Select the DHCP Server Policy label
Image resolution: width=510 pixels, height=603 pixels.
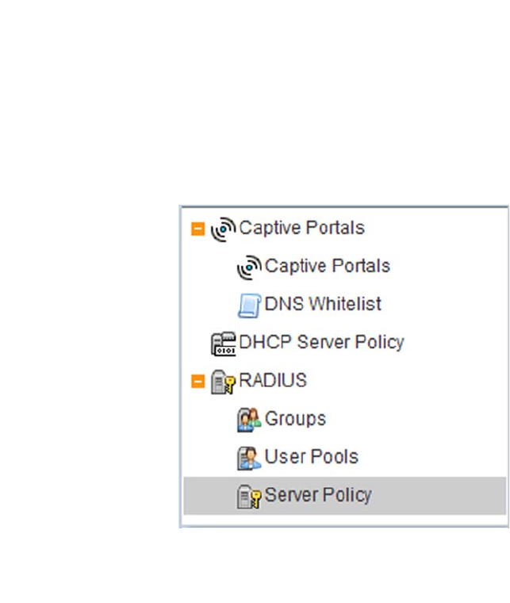click(x=321, y=342)
